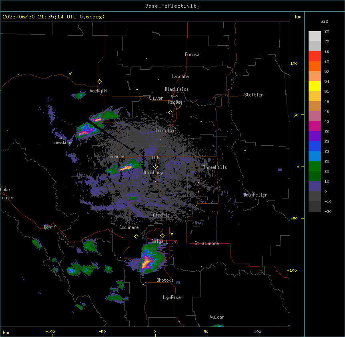Click the asterisk marker next to Limestone
This screenshot has width=345, height=337.
61,138
